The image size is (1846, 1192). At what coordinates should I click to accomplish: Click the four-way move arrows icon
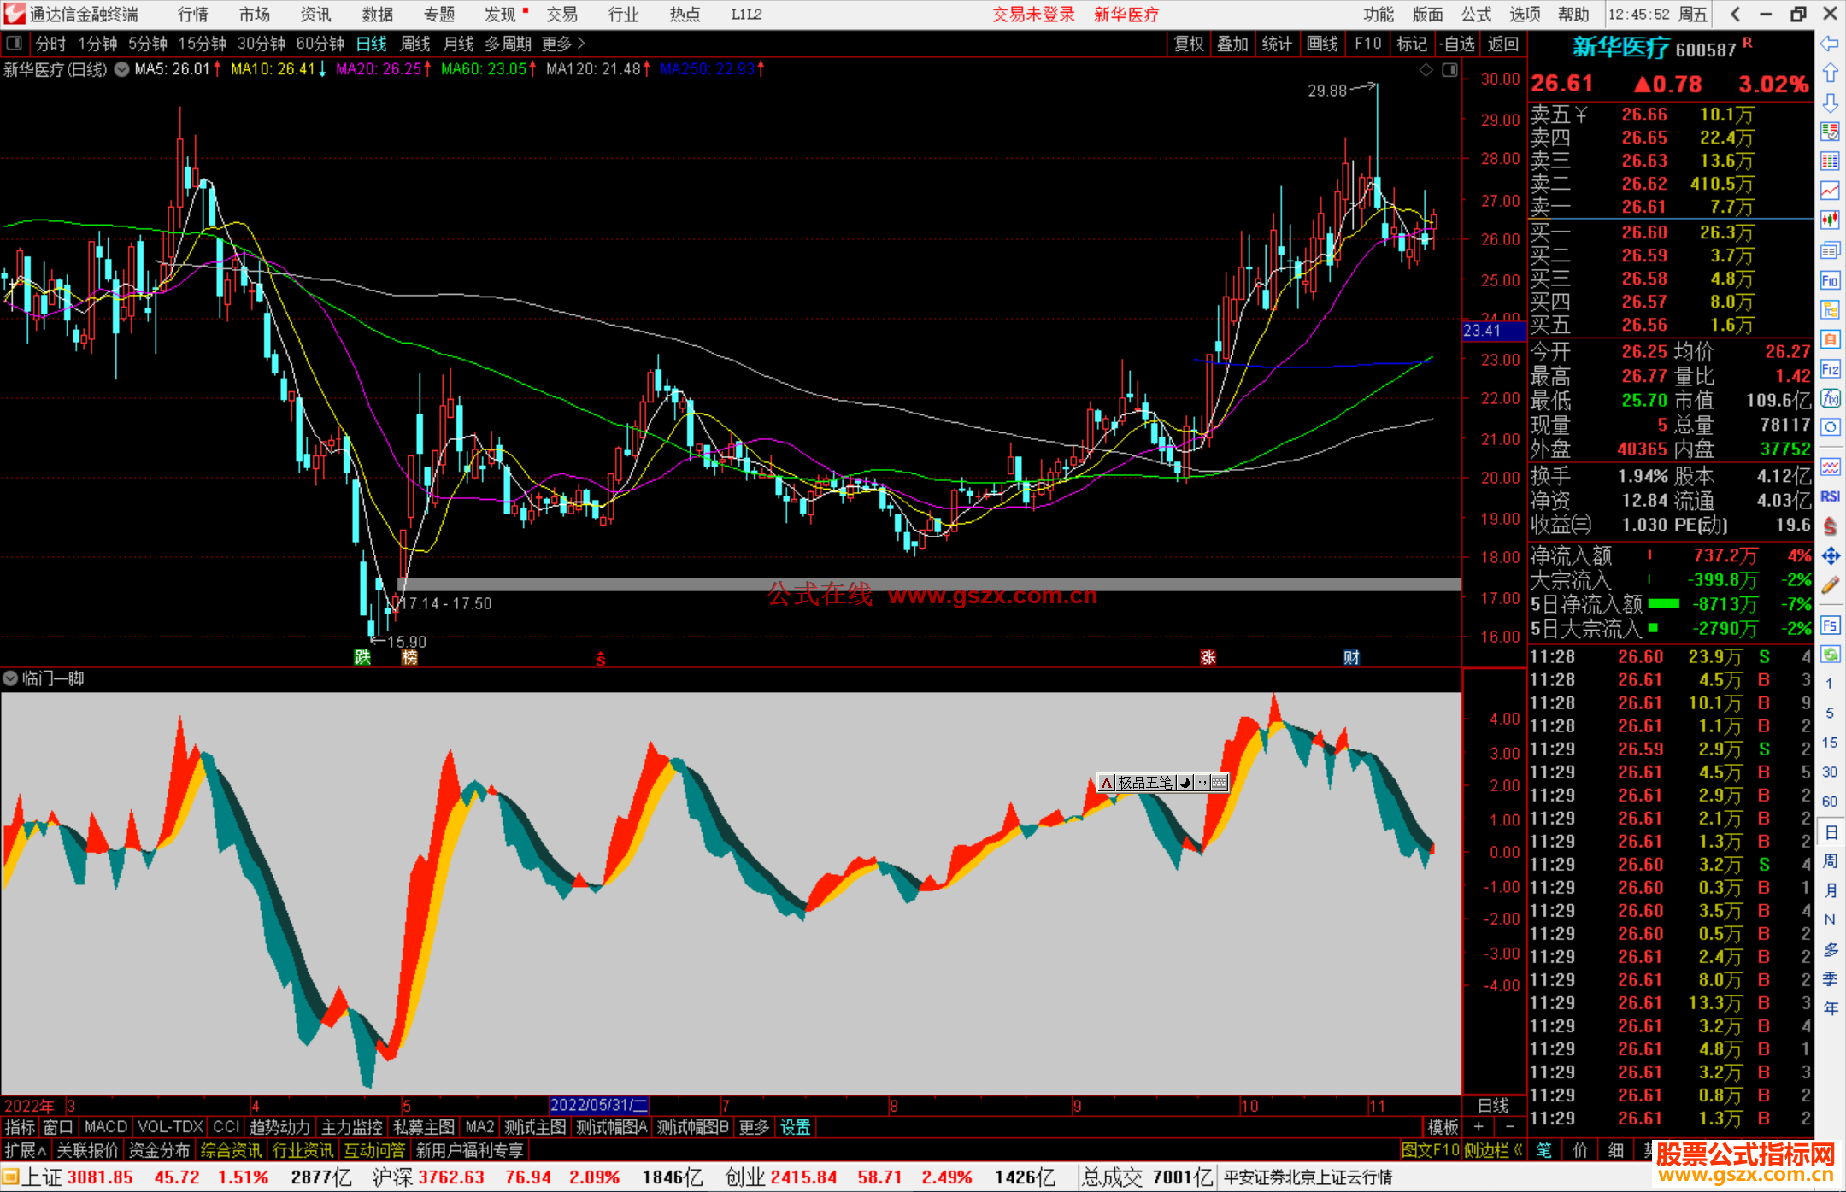click(1830, 556)
